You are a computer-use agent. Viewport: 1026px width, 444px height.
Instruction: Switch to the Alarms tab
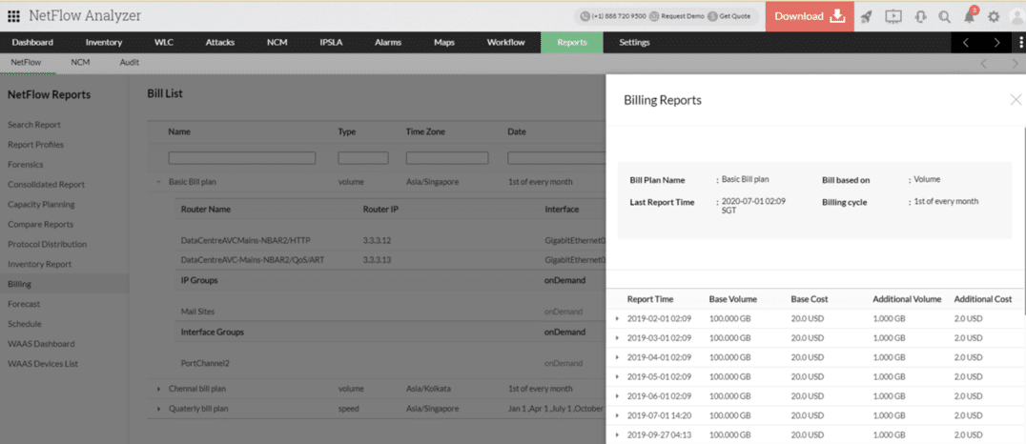pos(387,43)
